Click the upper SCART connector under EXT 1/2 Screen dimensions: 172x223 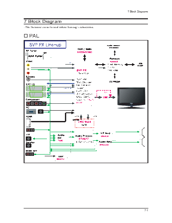tap(36, 89)
